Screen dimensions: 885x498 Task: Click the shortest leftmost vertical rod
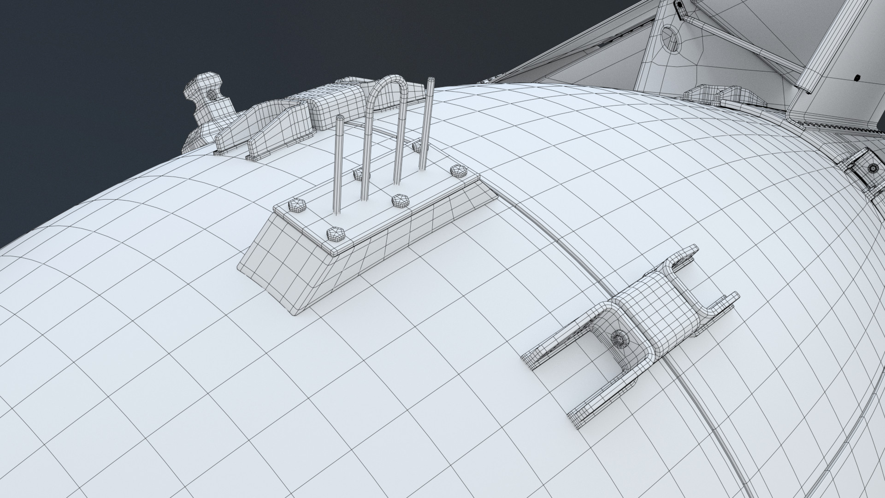[x=338, y=166]
